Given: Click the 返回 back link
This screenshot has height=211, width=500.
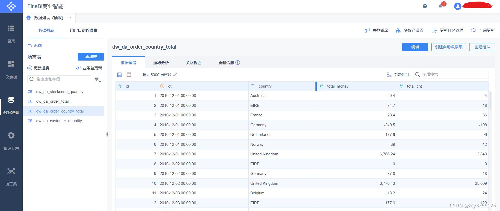Looking at the screenshot, I should 35,45.
